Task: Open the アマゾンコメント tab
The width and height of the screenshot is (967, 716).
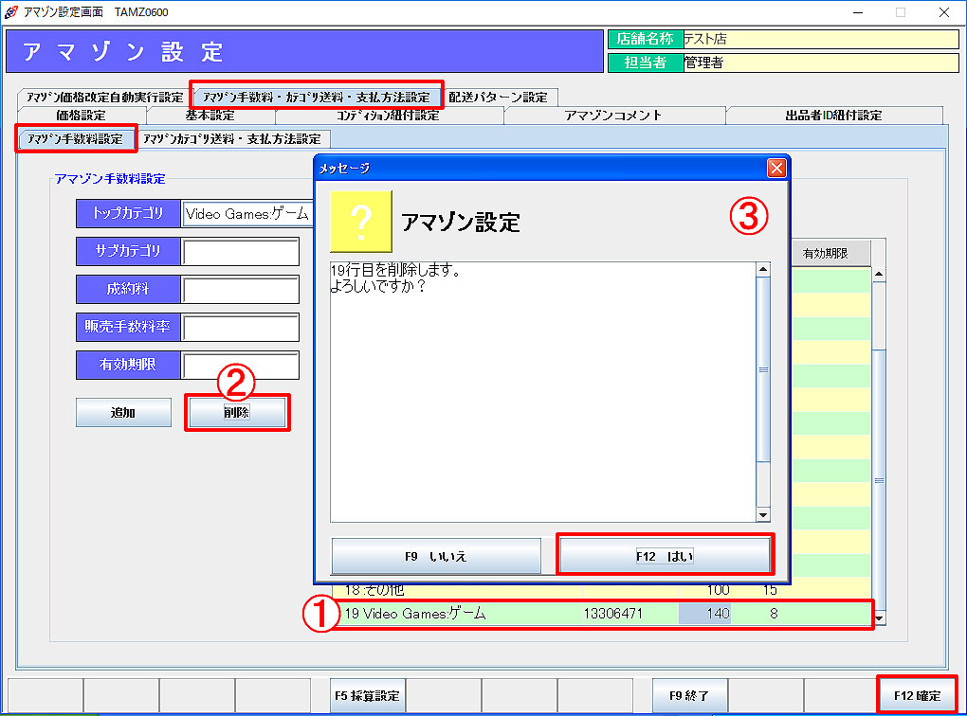Action: click(612, 116)
